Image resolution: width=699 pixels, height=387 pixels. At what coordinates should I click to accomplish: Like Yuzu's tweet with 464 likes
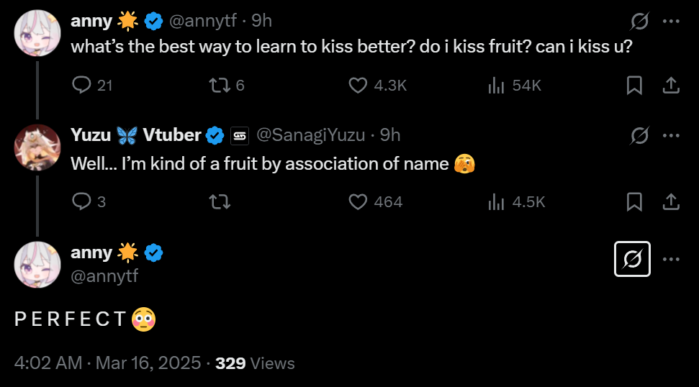pyautogui.click(x=358, y=201)
